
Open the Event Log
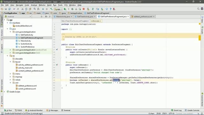pos(176,110)
